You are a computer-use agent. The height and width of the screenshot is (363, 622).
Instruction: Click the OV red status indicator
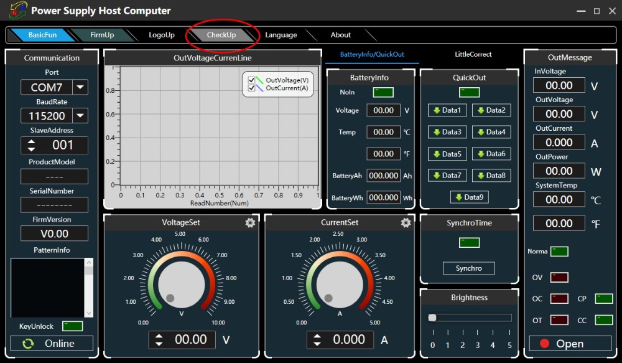point(559,277)
